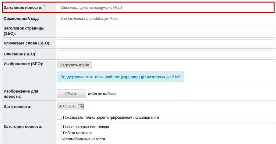Enable 'Показывать только зарегистрированным пользователям' checkbox
This screenshot has width=276, height=144.
coord(59,117)
